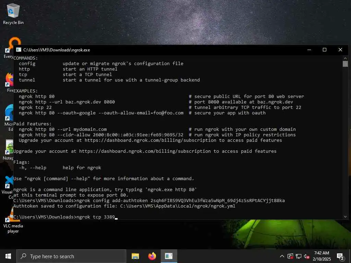This screenshot has height=263, width=351.
Task: Show hidden system tray icons
Action: click(x=282, y=256)
